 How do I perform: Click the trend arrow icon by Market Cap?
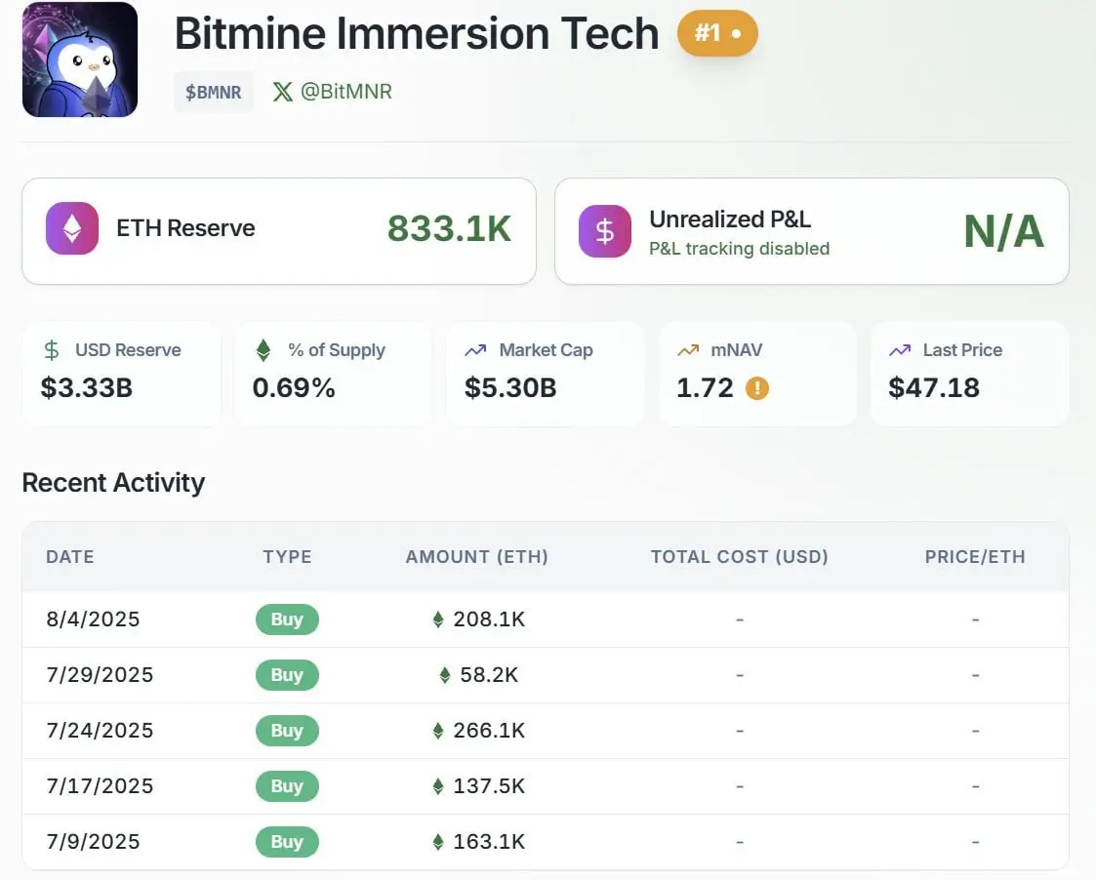point(475,349)
